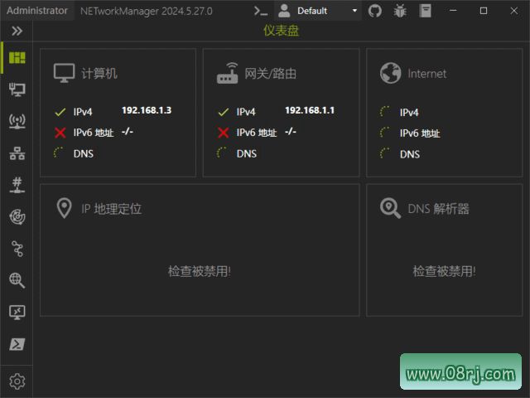This screenshot has height=398, width=530.
Task: Click IPv4 label in Internet card
Action: point(409,113)
